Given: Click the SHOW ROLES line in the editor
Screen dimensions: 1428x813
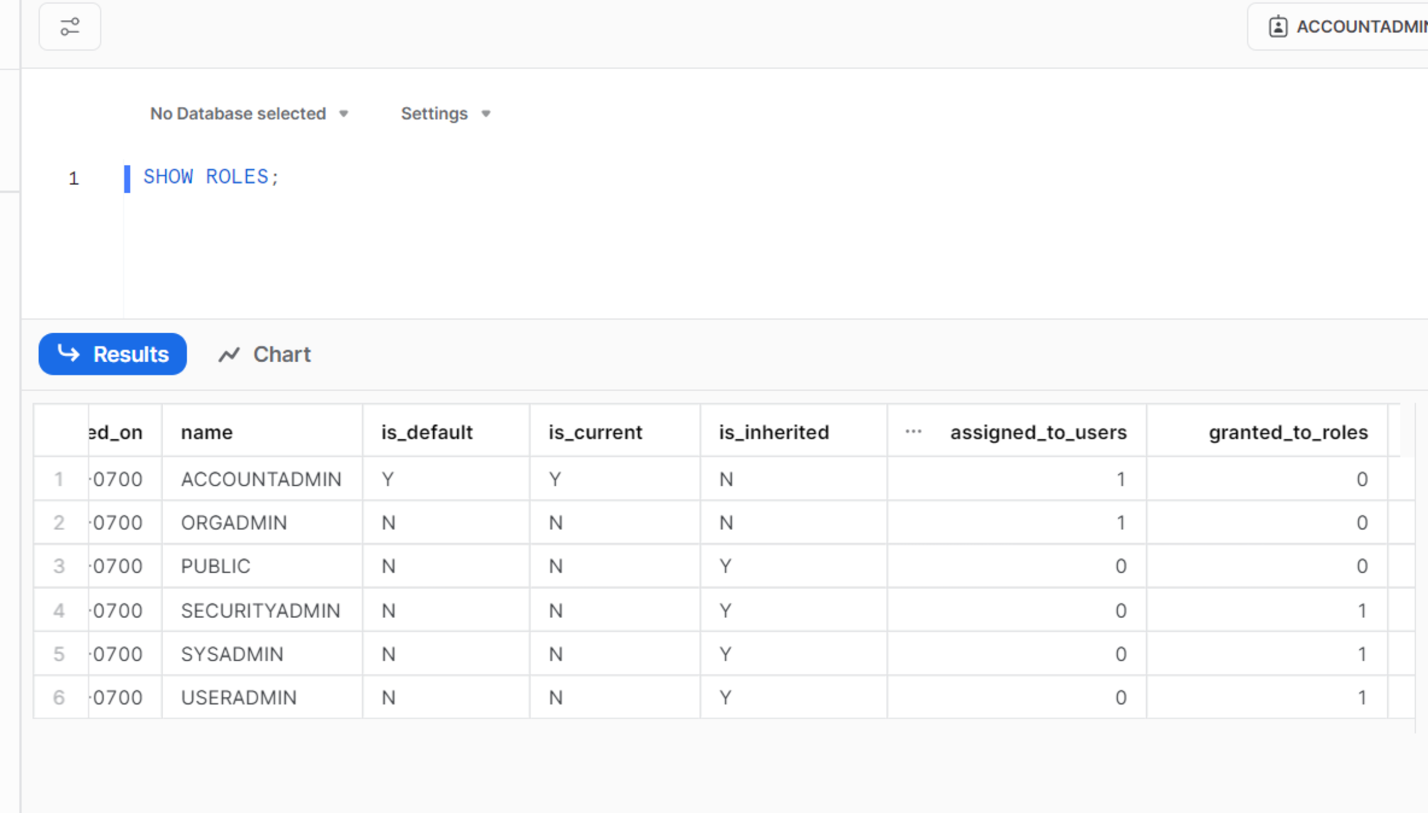Looking at the screenshot, I should click(211, 177).
